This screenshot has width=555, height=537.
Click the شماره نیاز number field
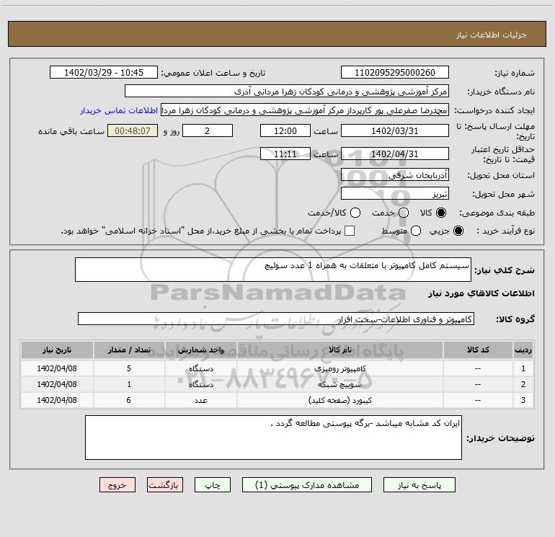[x=394, y=73]
